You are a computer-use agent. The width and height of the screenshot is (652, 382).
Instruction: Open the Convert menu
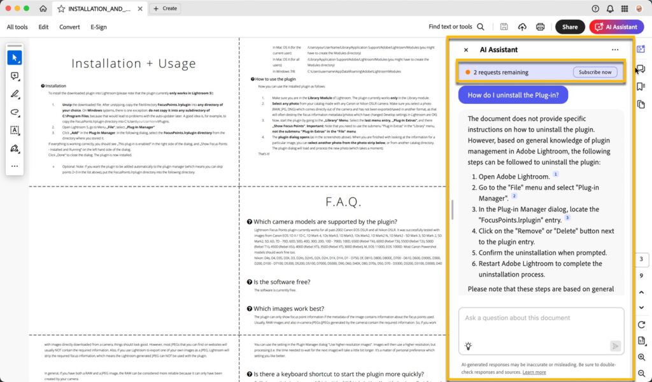(69, 27)
